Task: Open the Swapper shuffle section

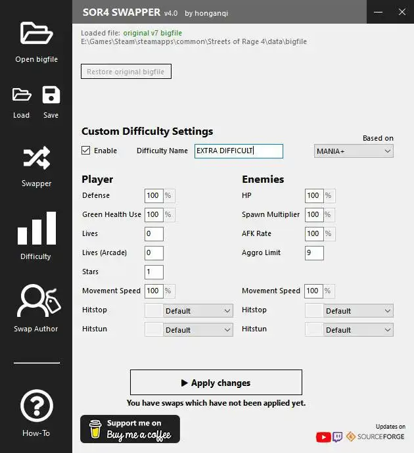Action: (x=37, y=158)
